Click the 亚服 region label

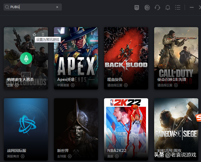(10, 85)
